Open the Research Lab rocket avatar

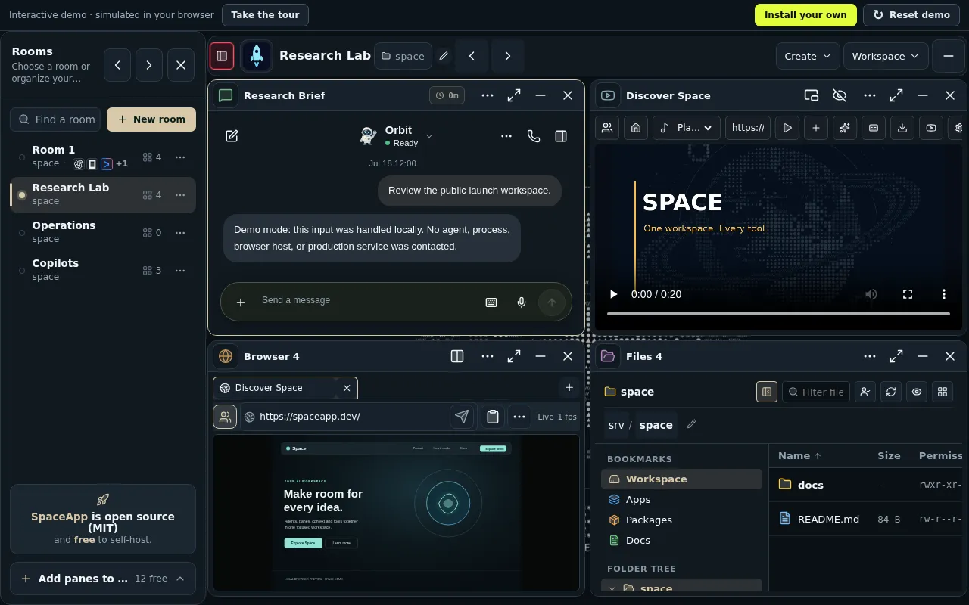tap(257, 56)
